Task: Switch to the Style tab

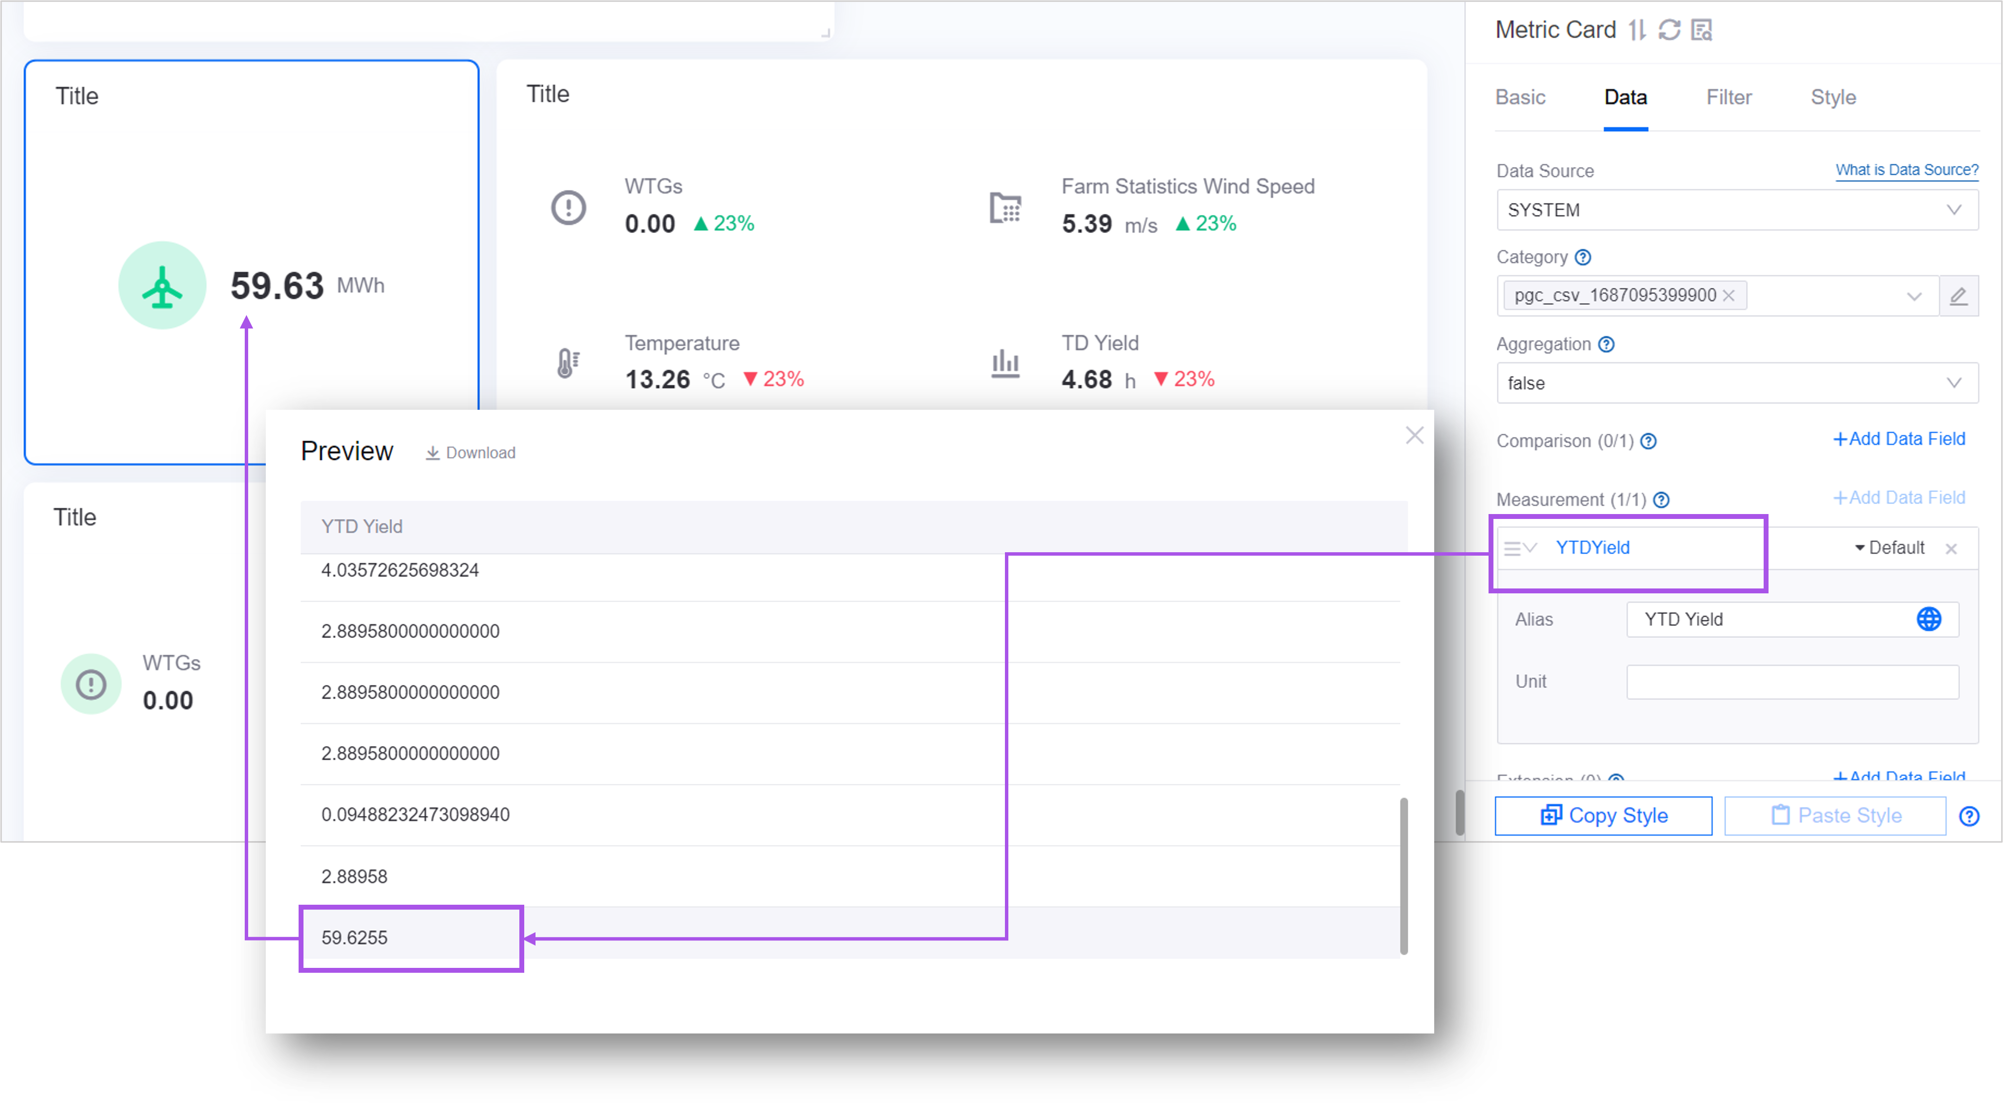Action: (1833, 97)
